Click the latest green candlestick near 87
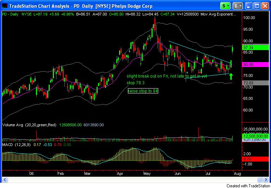The height and width of the screenshot is (188, 271). (233, 49)
